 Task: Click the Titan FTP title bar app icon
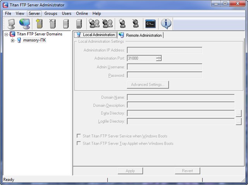point(5,5)
